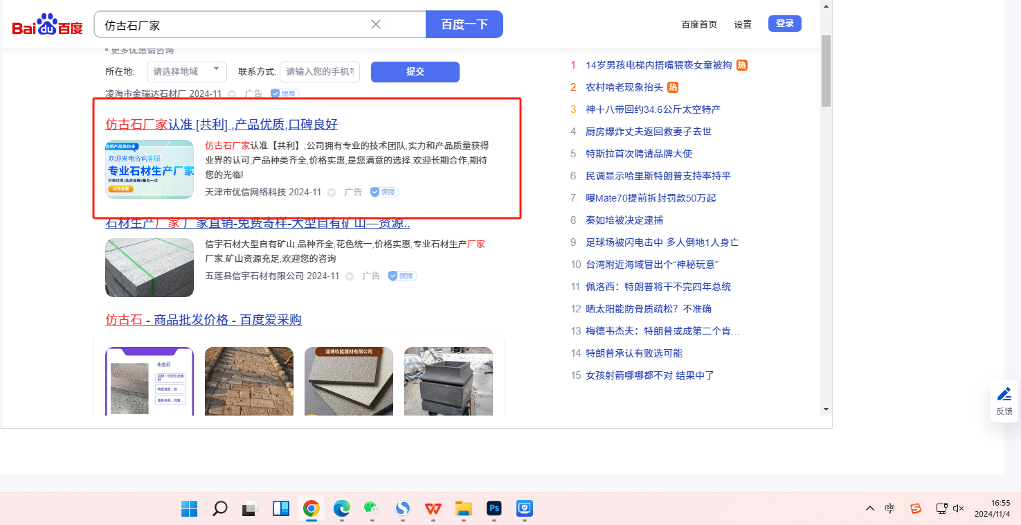Open hot search 曝Mate70提前拆封罚款50万起
The image size is (1021, 525).
(x=651, y=198)
